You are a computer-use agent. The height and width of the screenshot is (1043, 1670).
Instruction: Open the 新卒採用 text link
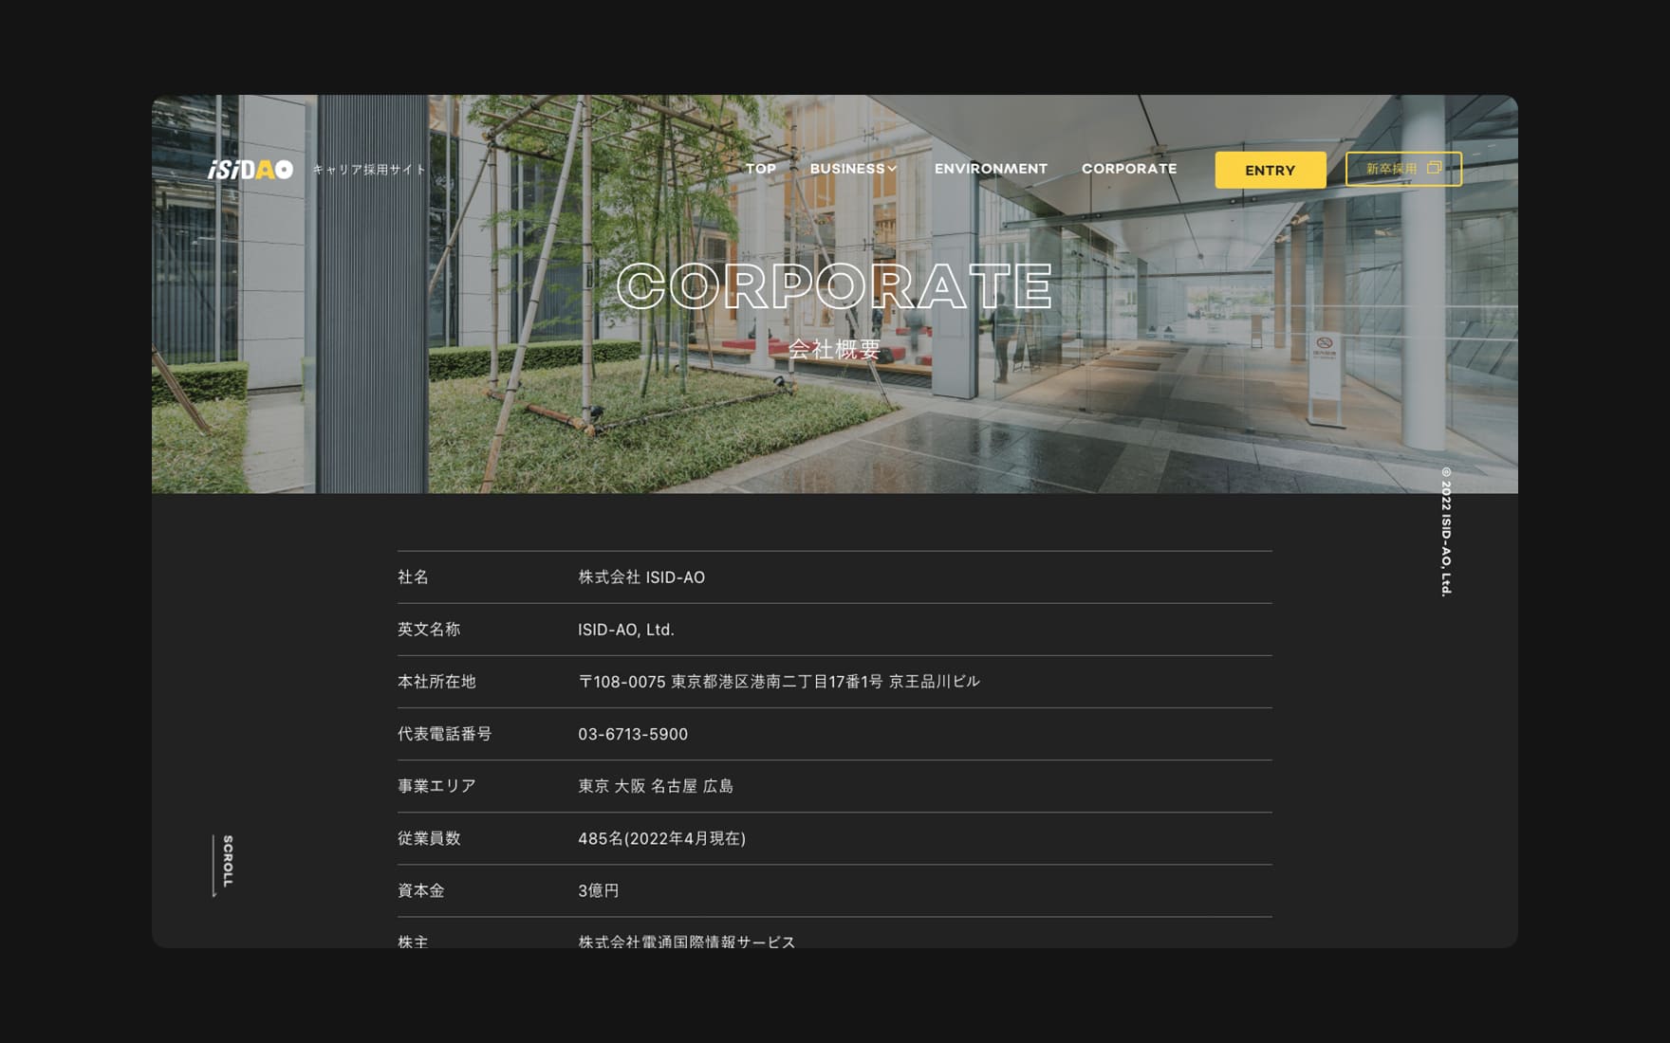(1391, 169)
